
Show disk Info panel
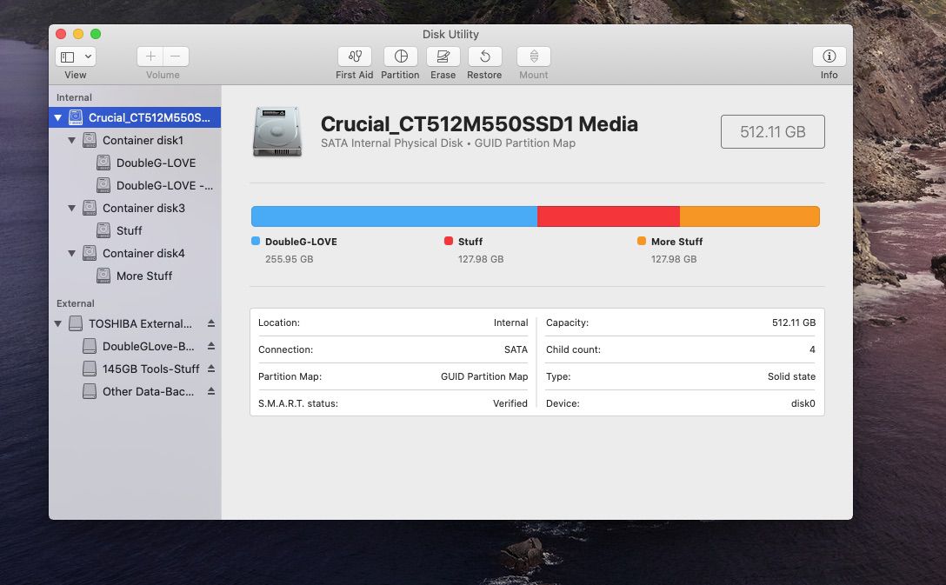pyautogui.click(x=829, y=57)
